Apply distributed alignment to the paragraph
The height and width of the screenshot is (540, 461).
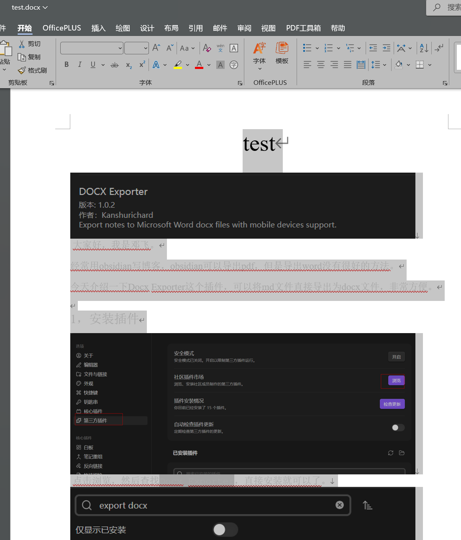[x=361, y=65]
